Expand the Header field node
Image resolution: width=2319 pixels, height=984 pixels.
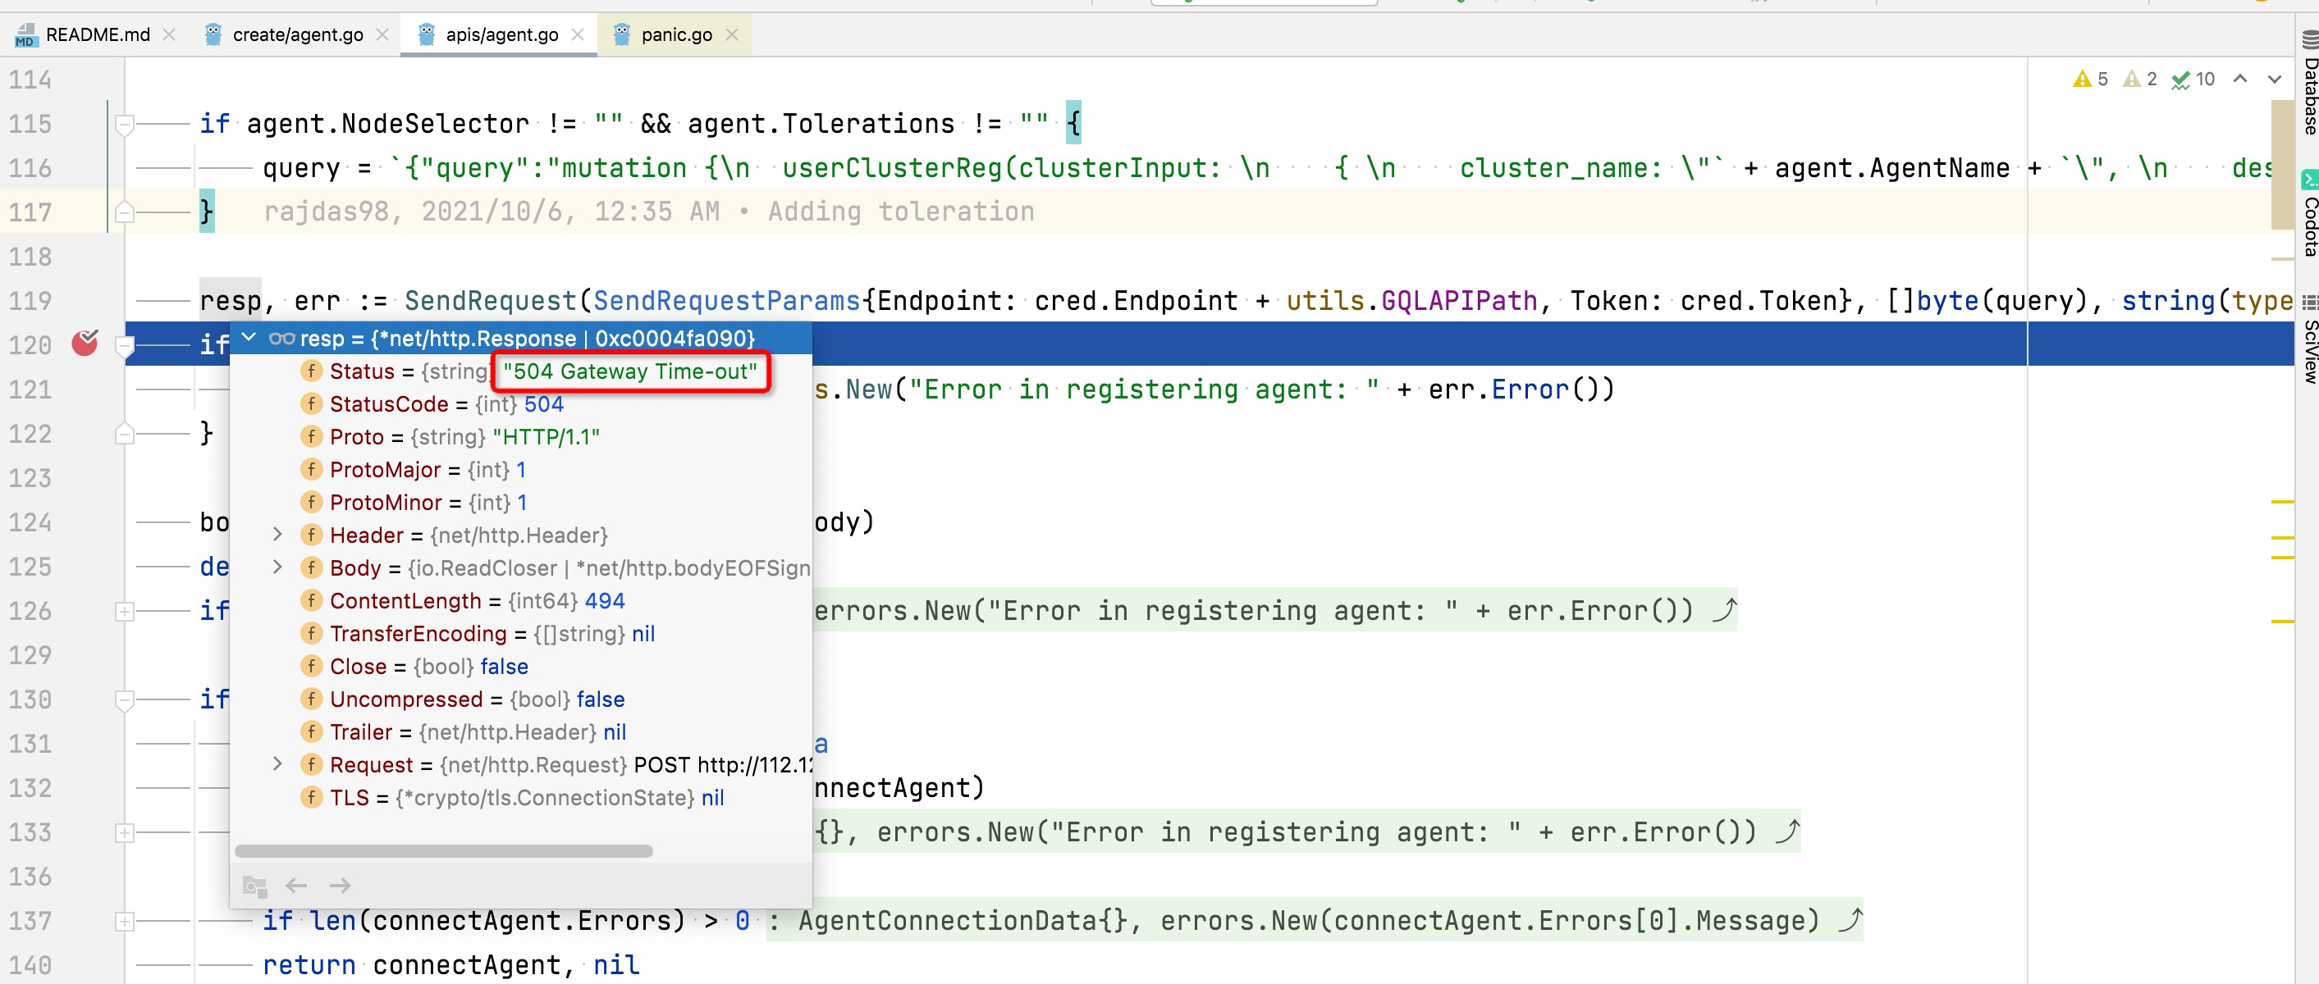(277, 535)
